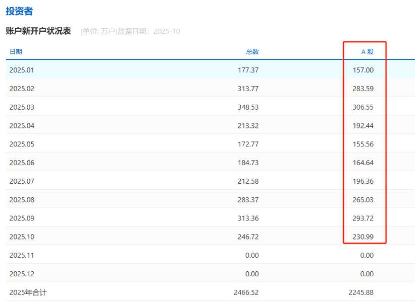Click the A 股 column header
415x302 pixels.
coord(368,52)
